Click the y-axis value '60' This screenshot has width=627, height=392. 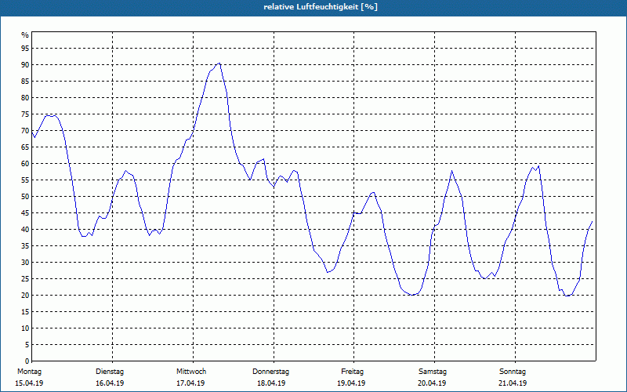tap(25, 164)
